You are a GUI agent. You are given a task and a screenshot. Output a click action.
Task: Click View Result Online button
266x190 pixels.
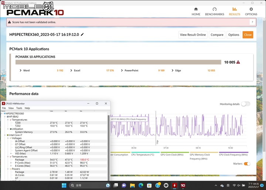coord(193,35)
